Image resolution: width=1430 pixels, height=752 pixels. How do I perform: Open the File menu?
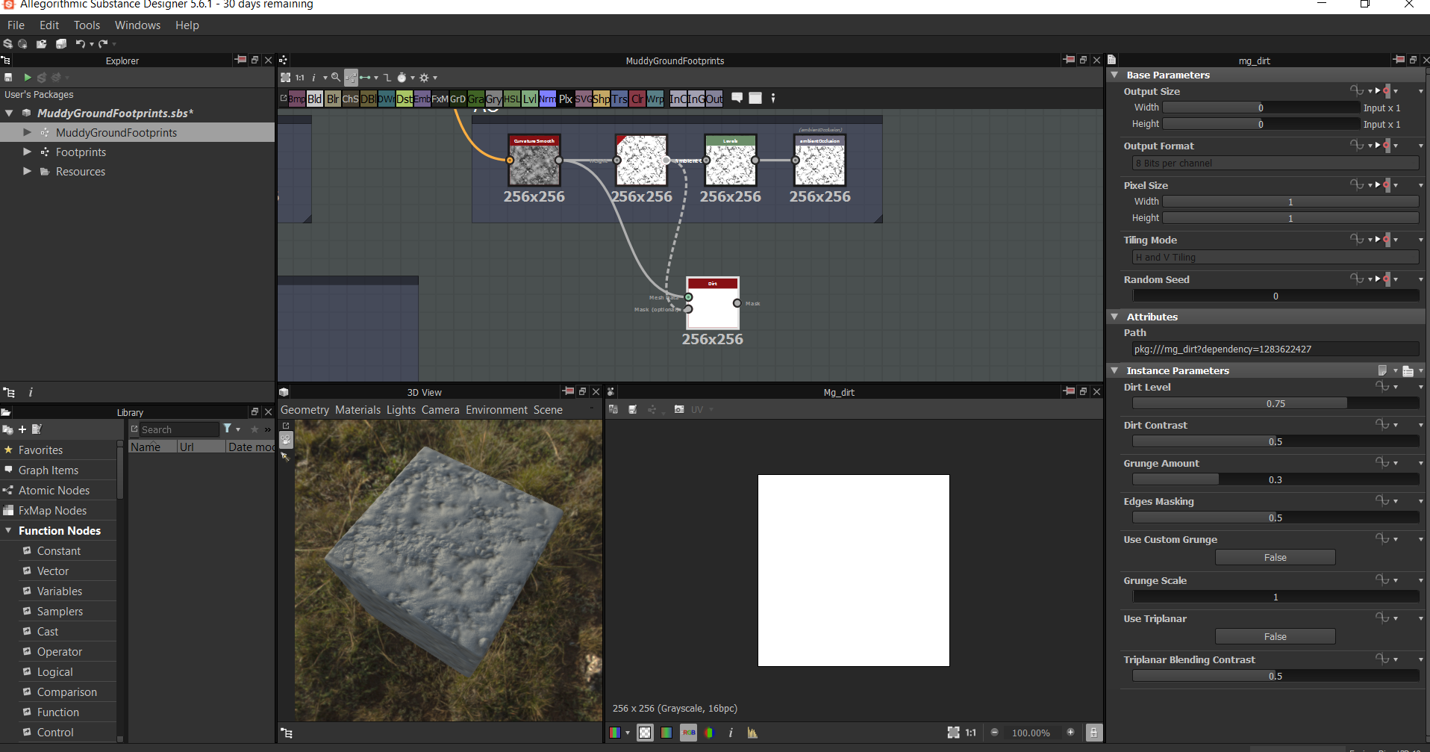coord(16,25)
